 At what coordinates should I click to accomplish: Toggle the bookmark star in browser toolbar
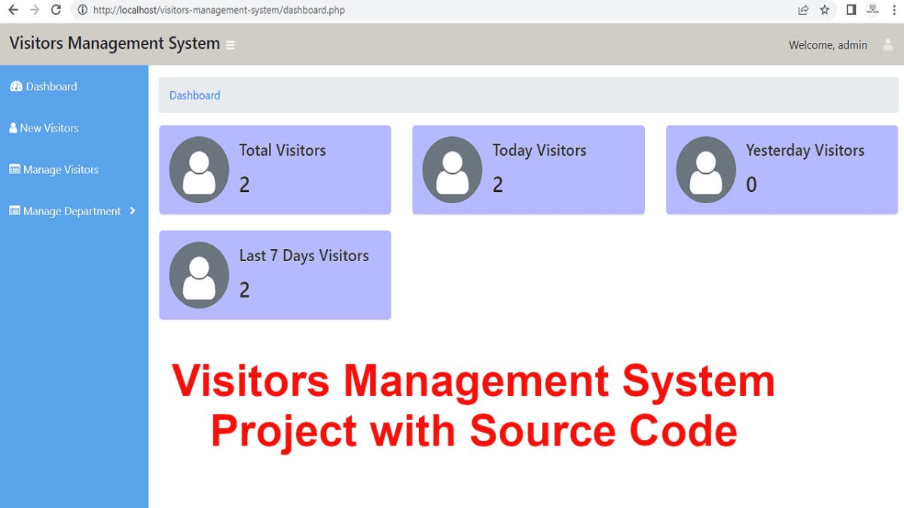pyautogui.click(x=824, y=10)
